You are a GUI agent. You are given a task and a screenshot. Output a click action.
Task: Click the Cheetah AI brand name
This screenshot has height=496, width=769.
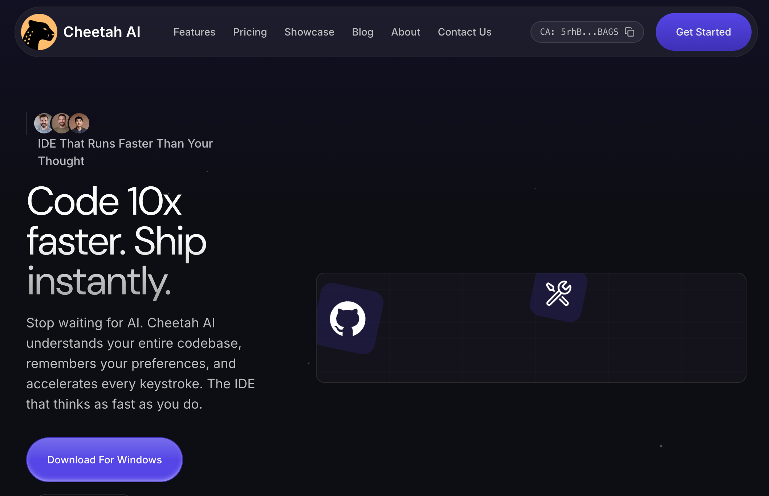click(102, 32)
